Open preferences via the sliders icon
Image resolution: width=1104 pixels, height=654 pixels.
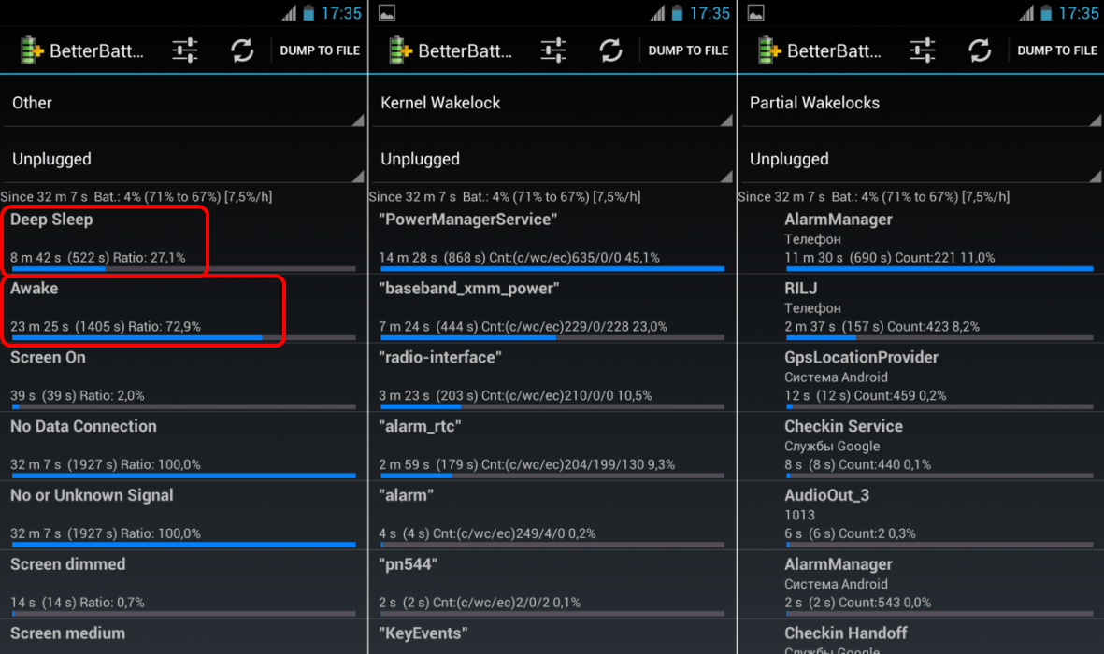[184, 50]
